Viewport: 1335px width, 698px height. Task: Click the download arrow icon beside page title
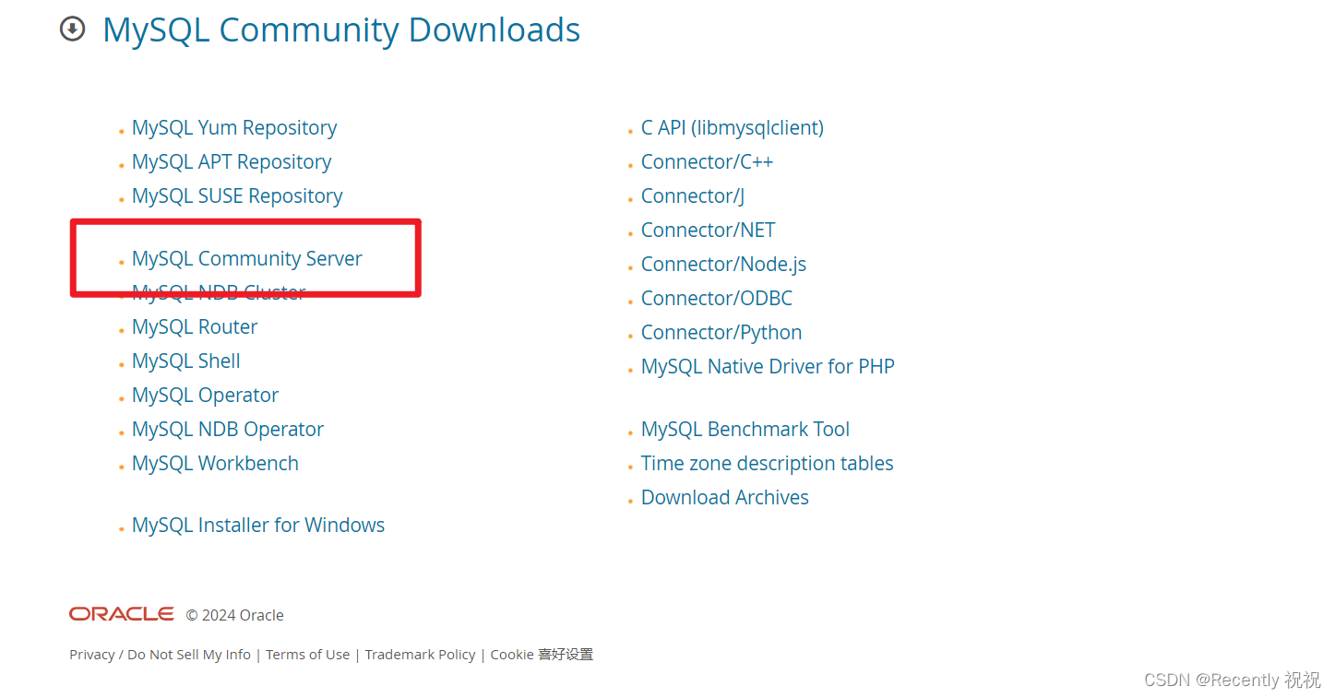[x=72, y=30]
